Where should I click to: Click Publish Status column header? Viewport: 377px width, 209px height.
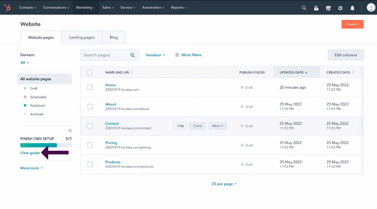[252, 72]
